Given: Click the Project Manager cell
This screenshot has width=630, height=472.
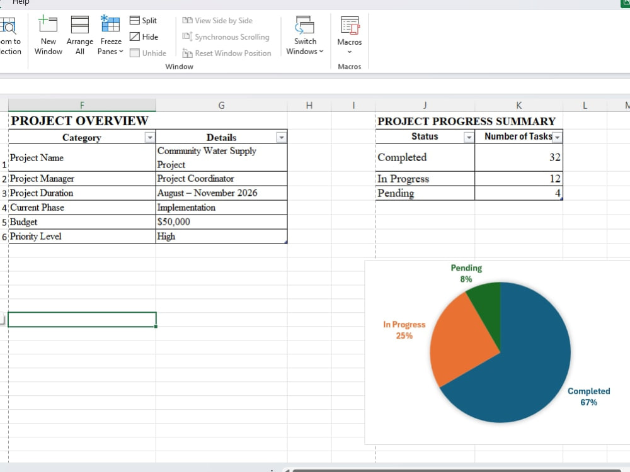Looking at the screenshot, I should click(x=82, y=179).
